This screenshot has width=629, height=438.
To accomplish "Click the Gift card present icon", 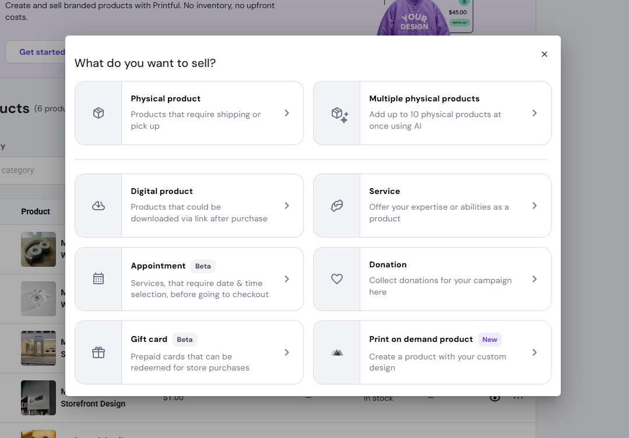I will tap(99, 352).
